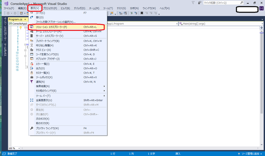265x156 pixels.
Task: Open オブジェクト ブラウザー(J) menu entry
Action: [68, 59]
